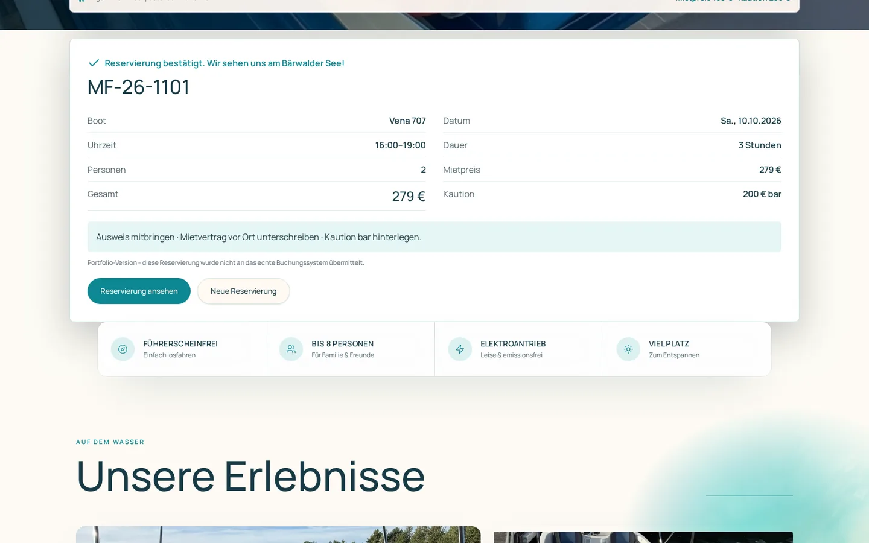
Task: Click the deposit value '200 € bar'
Action: (x=762, y=194)
